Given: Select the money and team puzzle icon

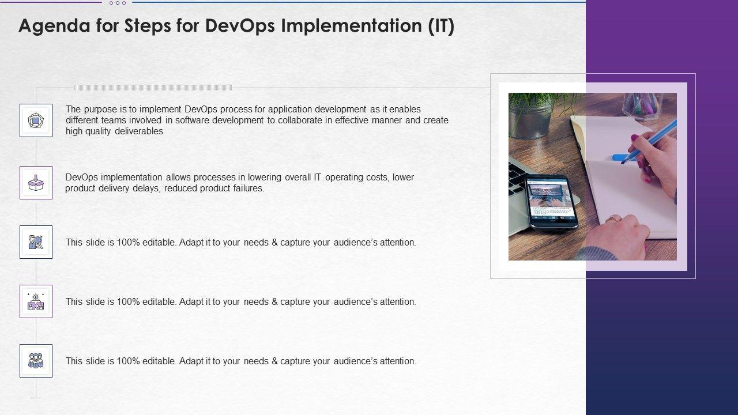Looking at the screenshot, I should 36,301.
